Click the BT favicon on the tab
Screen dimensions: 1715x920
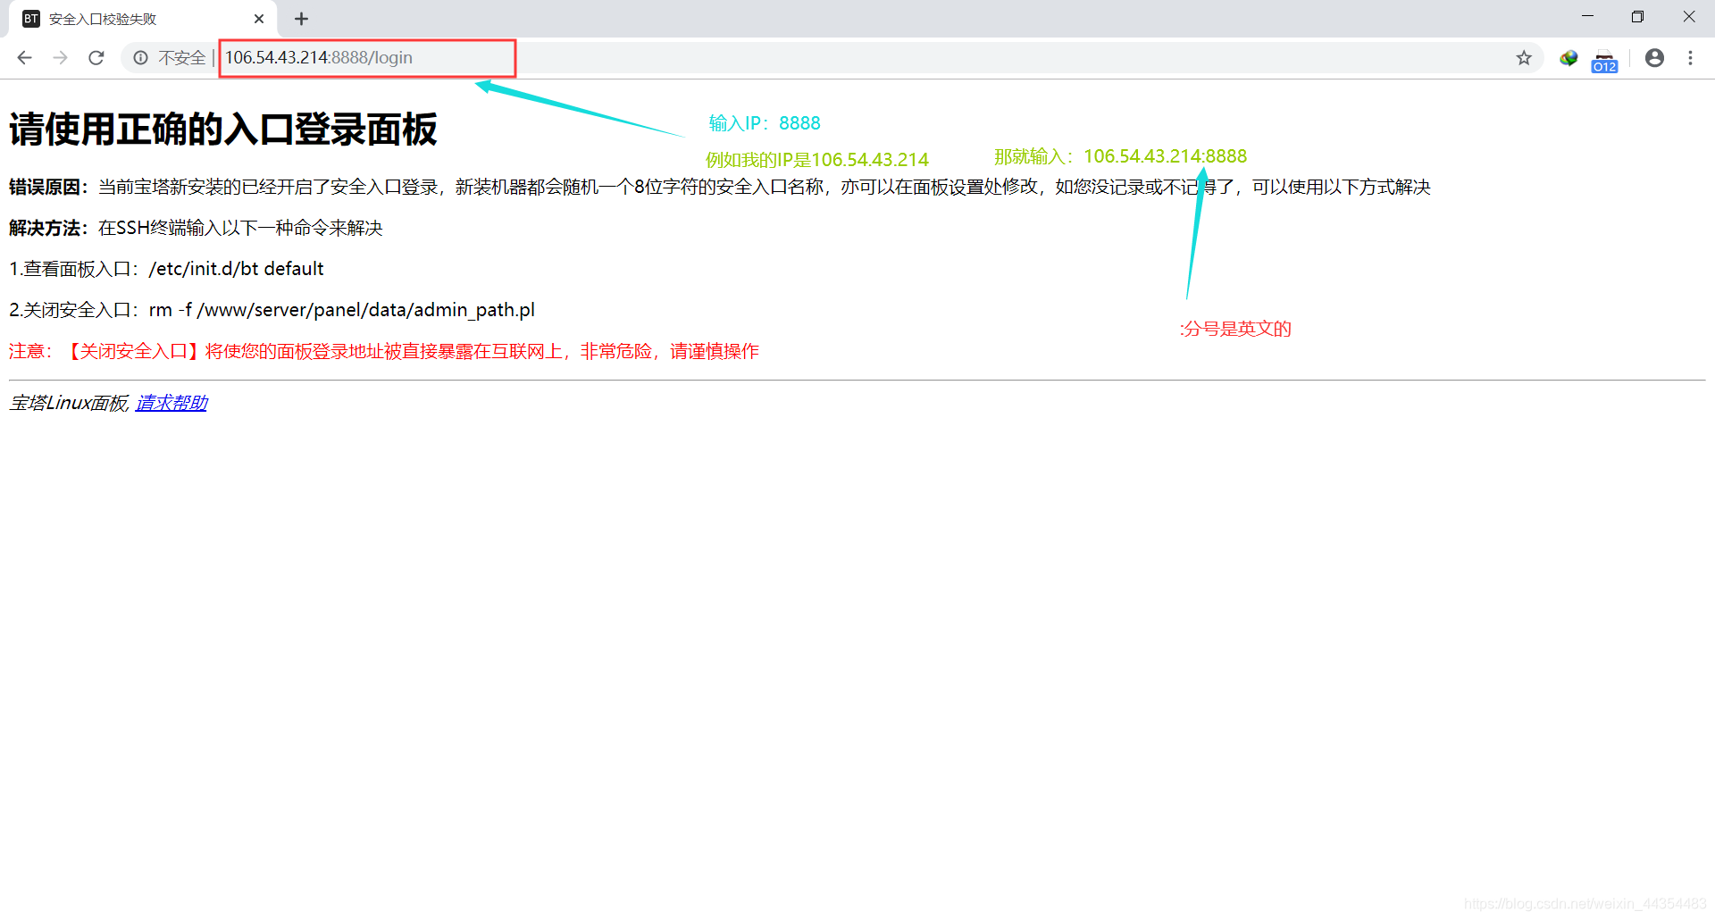tap(30, 18)
